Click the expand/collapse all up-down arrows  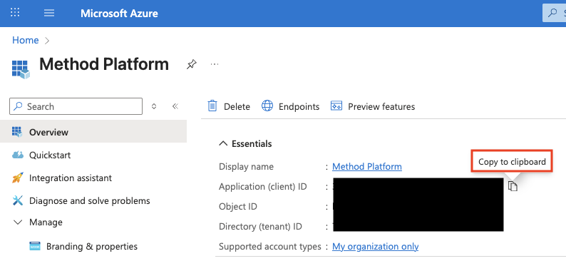[x=154, y=106]
